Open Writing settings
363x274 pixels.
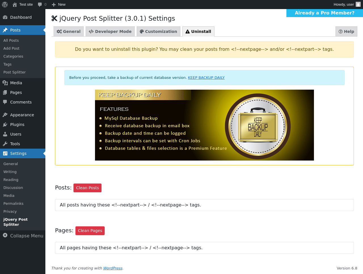(10, 172)
